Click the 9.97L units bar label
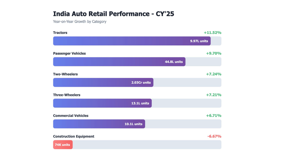 tap(199, 41)
